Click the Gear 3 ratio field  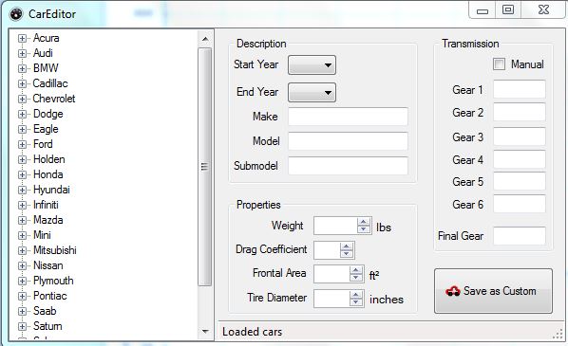520,137
